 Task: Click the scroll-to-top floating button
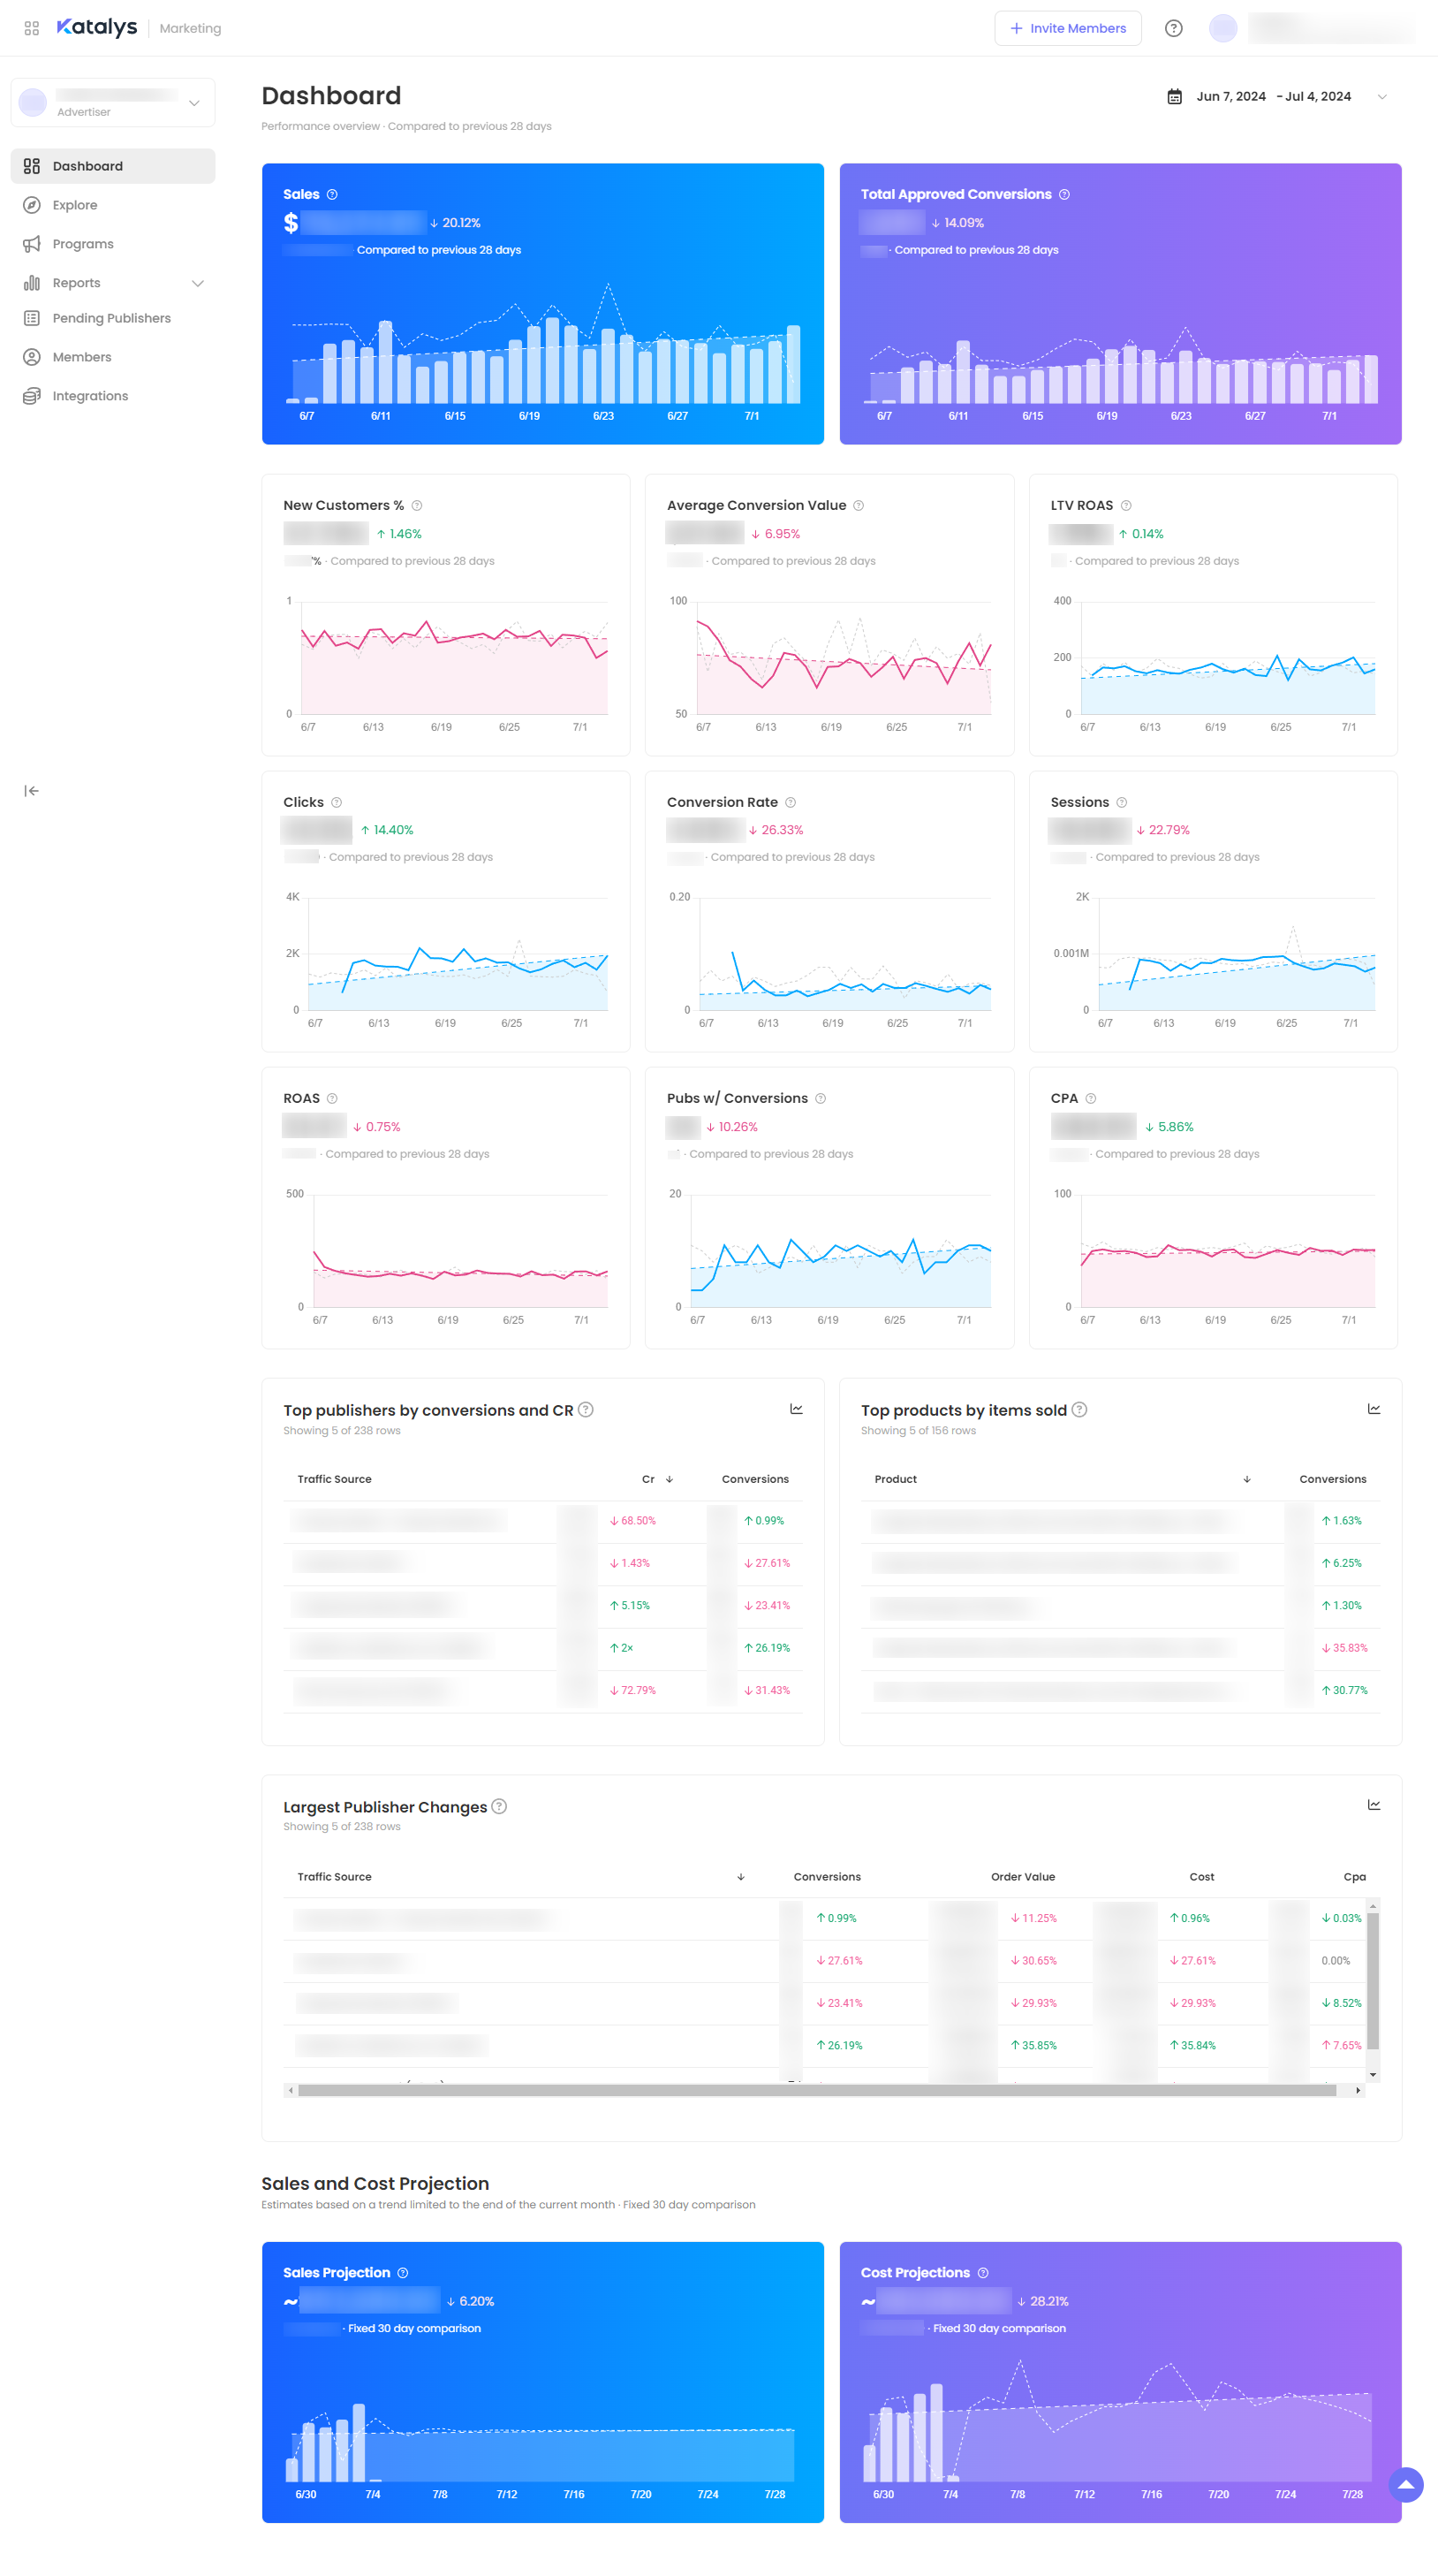coord(1405,2485)
